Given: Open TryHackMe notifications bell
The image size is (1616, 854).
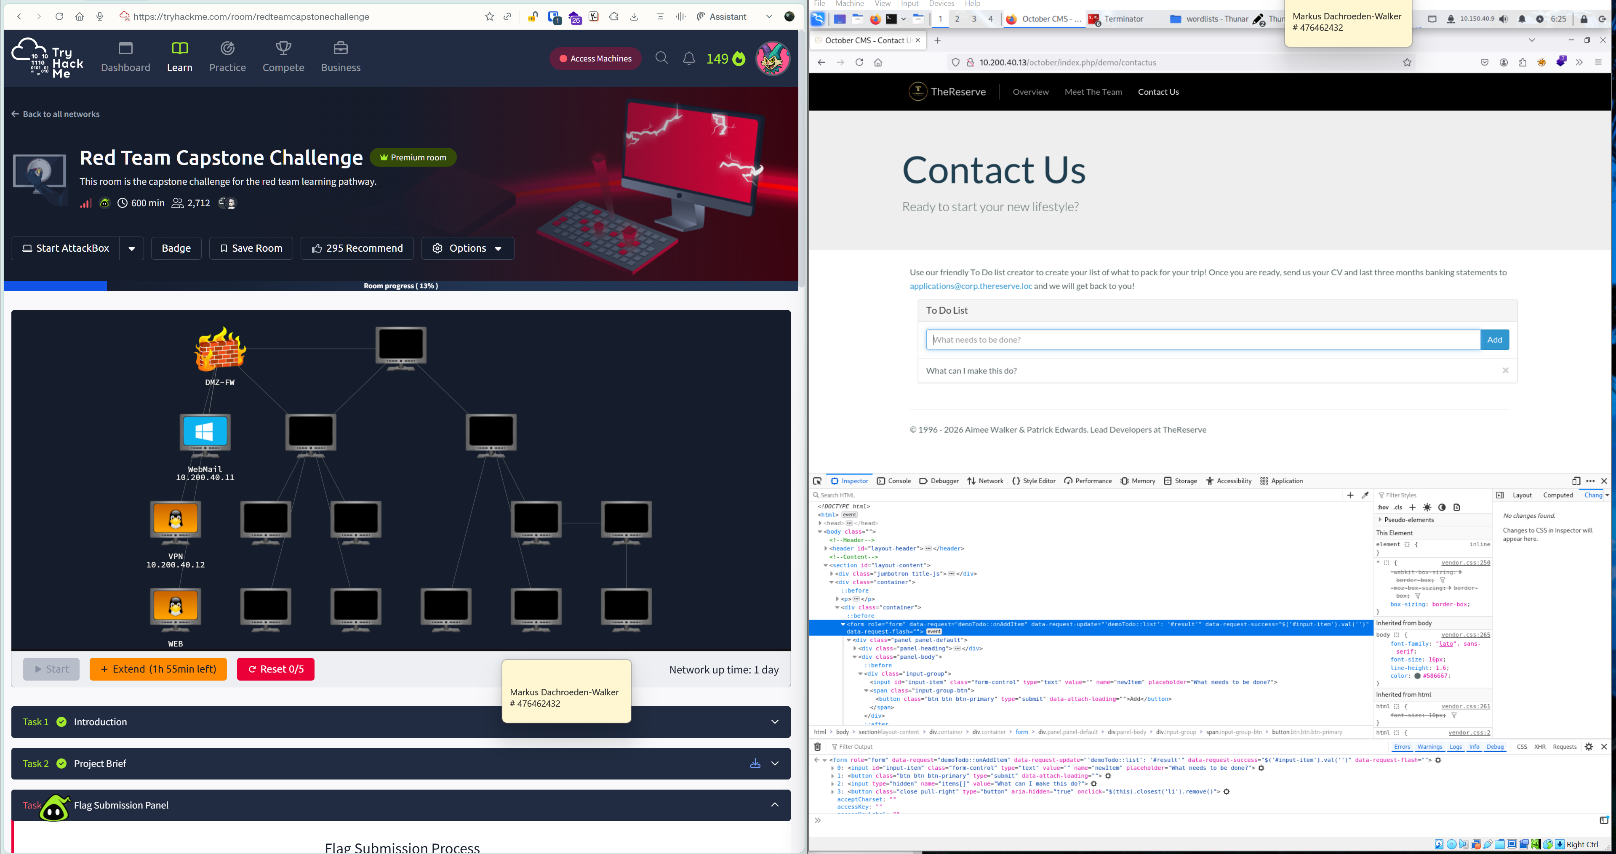Looking at the screenshot, I should 689,59.
